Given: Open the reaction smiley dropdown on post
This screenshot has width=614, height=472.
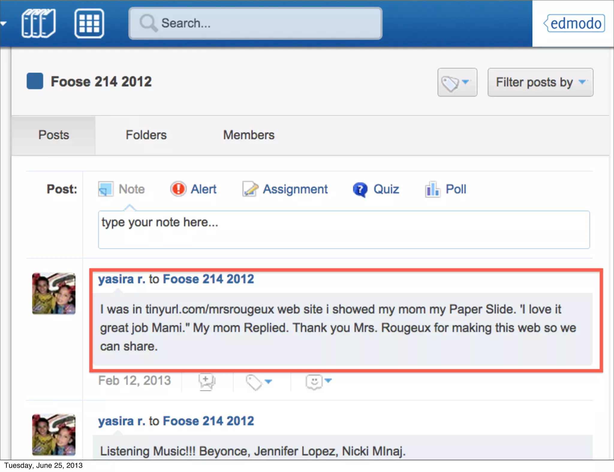Looking at the screenshot, I should tap(318, 382).
